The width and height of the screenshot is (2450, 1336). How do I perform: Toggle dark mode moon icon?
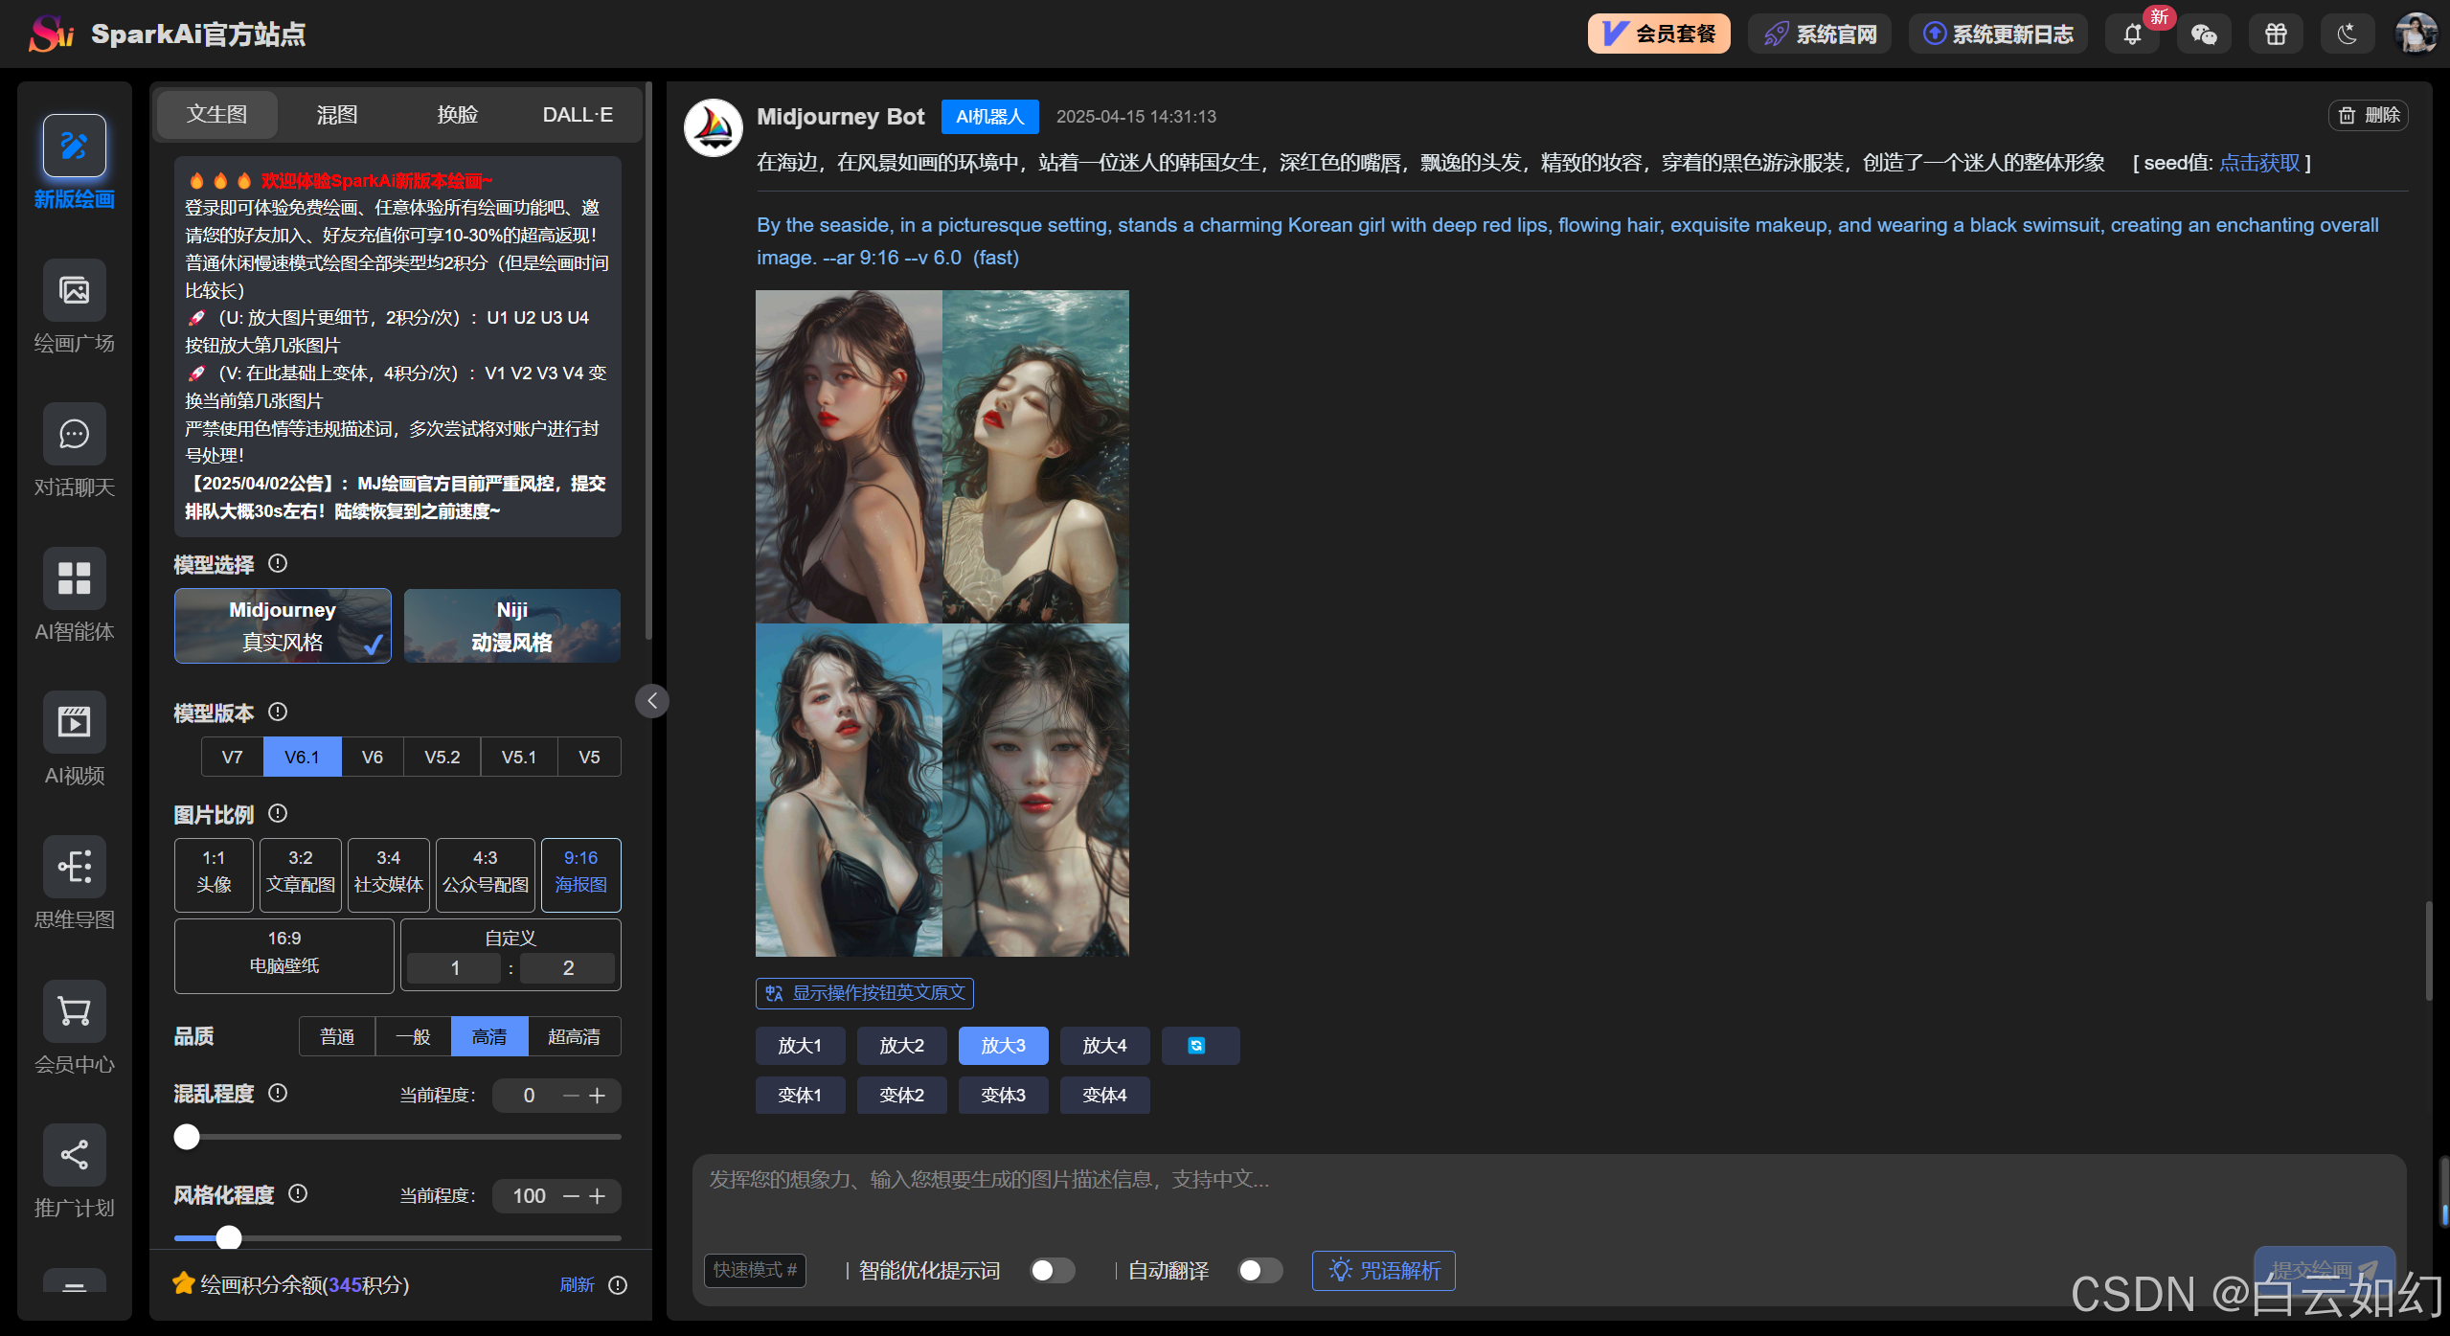pyautogui.click(x=2347, y=34)
